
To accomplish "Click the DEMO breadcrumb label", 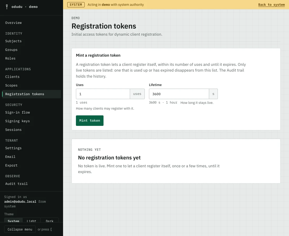I will [x=76, y=18].
